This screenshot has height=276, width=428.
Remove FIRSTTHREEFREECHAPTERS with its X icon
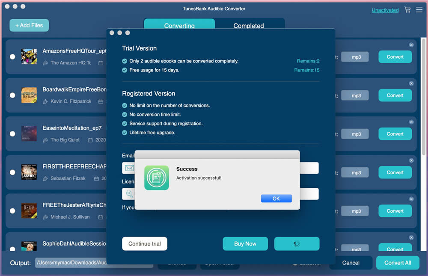point(411,160)
